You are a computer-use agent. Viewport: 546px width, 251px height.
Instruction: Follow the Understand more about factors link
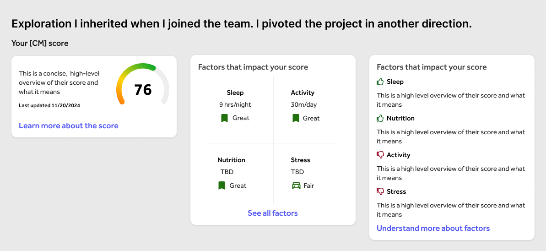(x=433, y=228)
